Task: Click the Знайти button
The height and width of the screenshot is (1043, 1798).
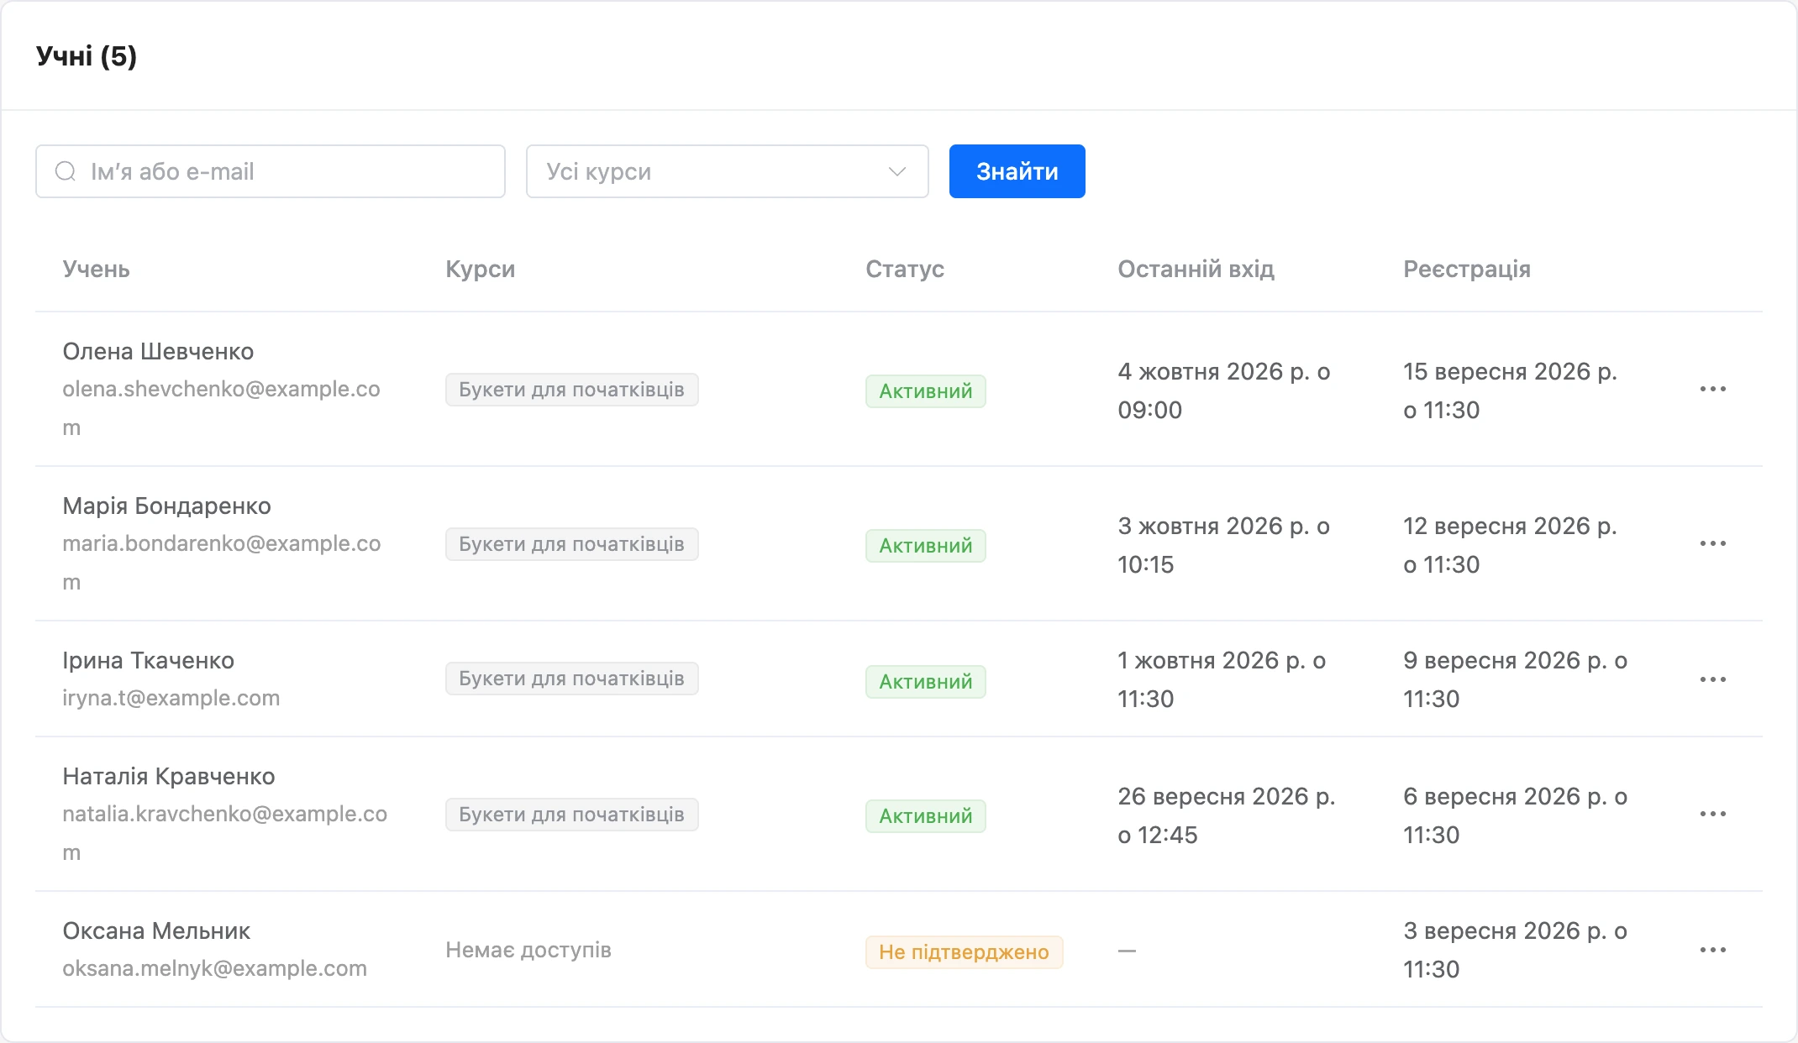Action: point(1017,171)
